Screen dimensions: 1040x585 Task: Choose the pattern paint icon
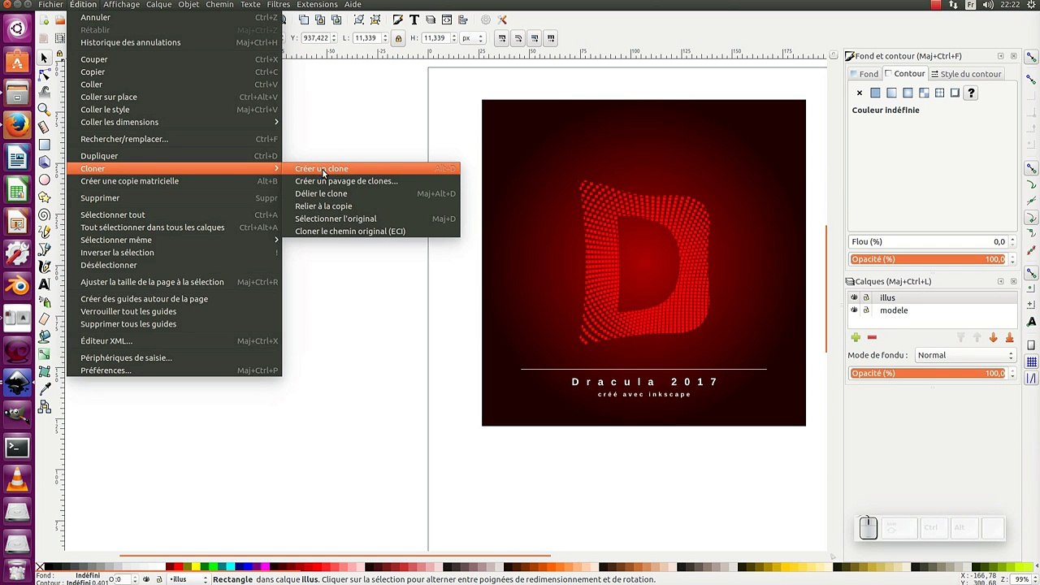pyautogui.click(x=939, y=93)
